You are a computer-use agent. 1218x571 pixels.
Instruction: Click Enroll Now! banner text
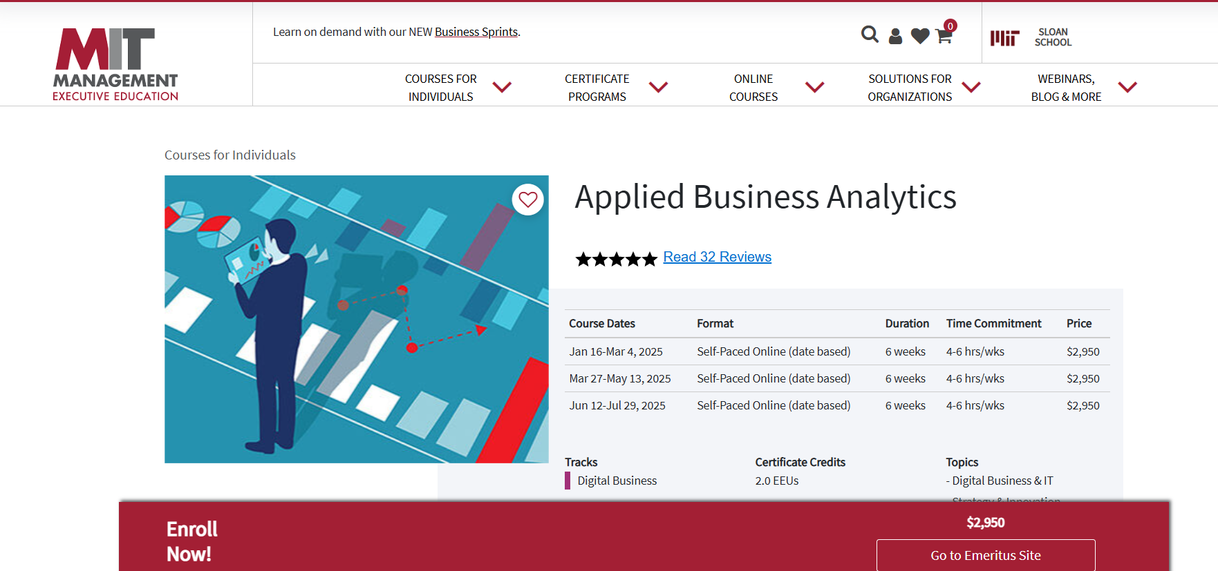pyautogui.click(x=192, y=541)
